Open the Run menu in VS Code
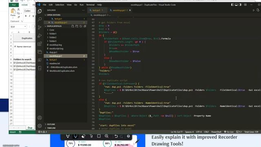261x147 pixels. (82, 5)
